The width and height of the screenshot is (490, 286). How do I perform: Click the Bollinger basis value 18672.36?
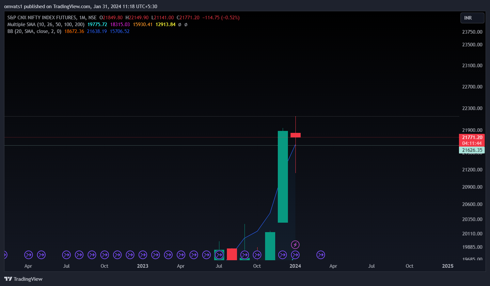coord(74,31)
